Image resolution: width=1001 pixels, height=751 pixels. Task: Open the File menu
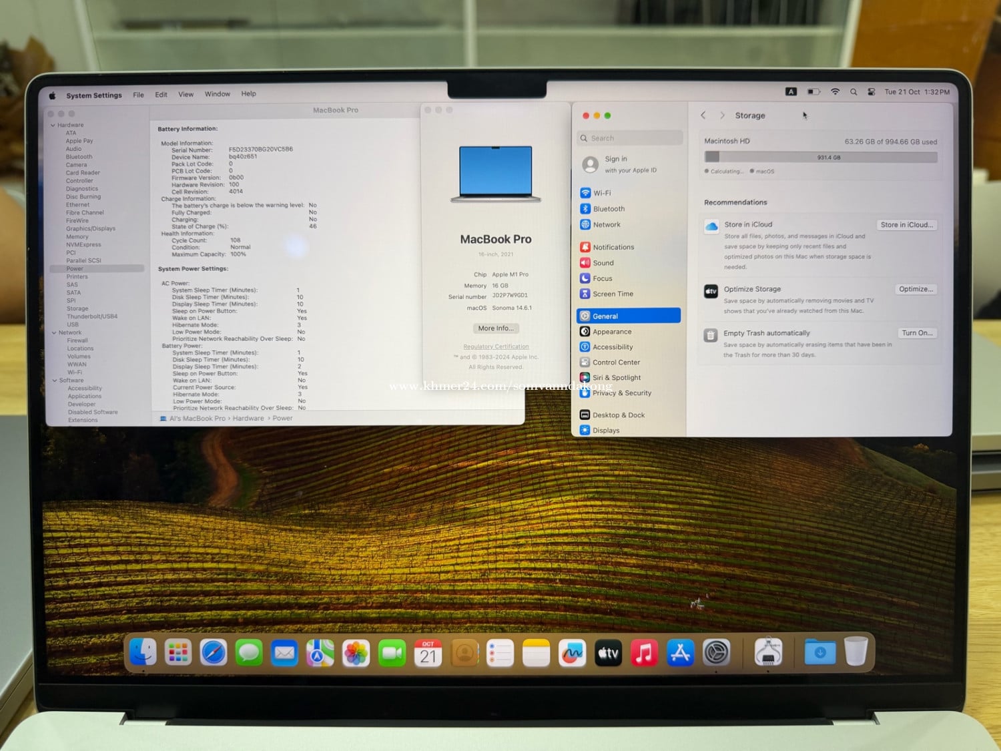(x=138, y=95)
